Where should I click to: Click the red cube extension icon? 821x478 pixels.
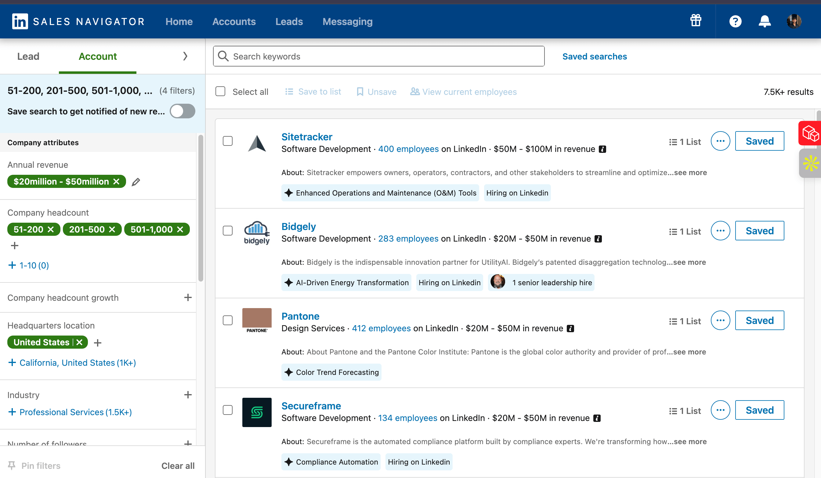coord(810,133)
